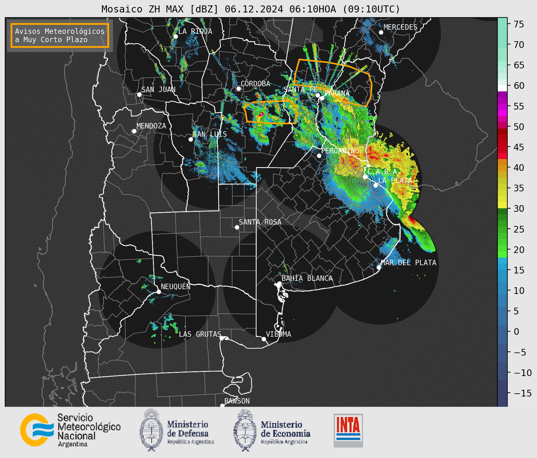The image size is (537, 458).
Task: Click the INTA logo
Action: pyautogui.click(x=348, y=430)
